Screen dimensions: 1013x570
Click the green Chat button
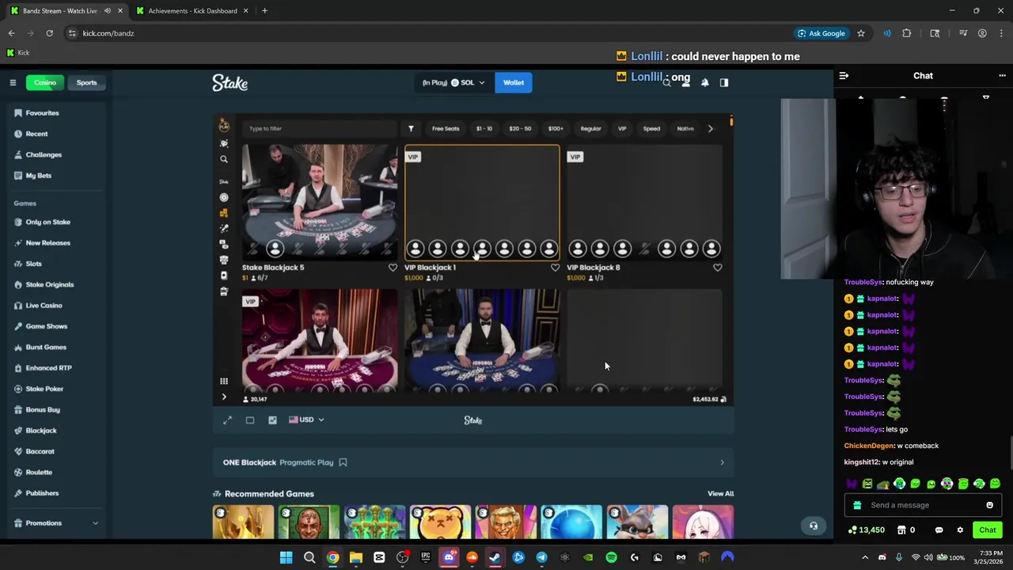pos(988,530)
